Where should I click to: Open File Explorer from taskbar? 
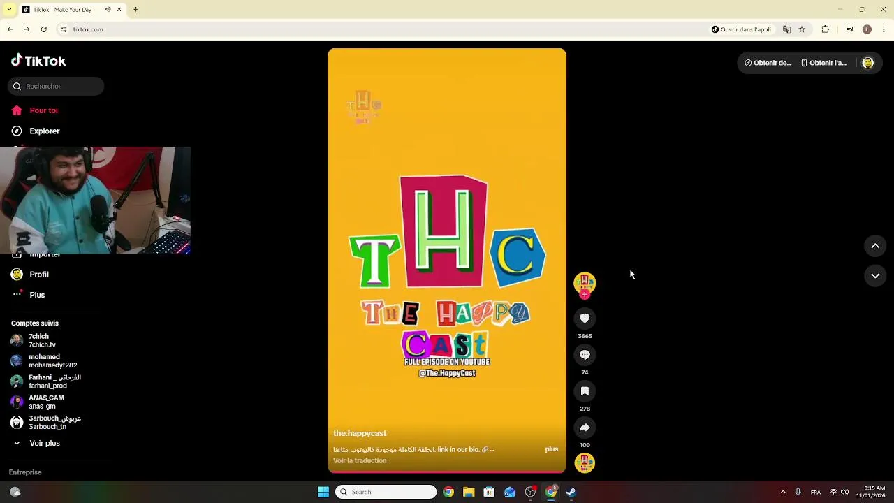(x=469, y=492)
